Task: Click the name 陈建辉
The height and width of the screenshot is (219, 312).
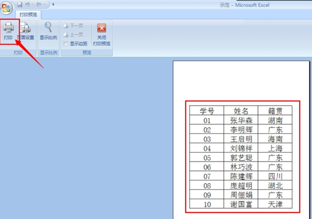Action: 241,176
